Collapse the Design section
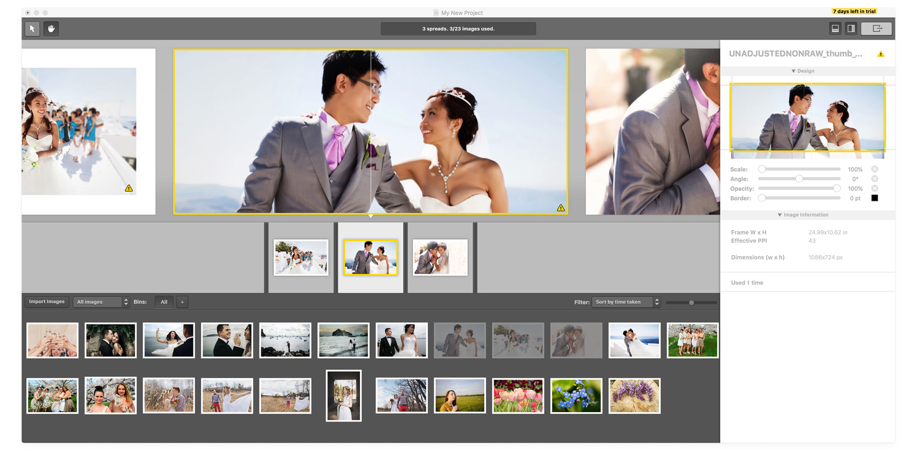 click(x=802, y=71)
